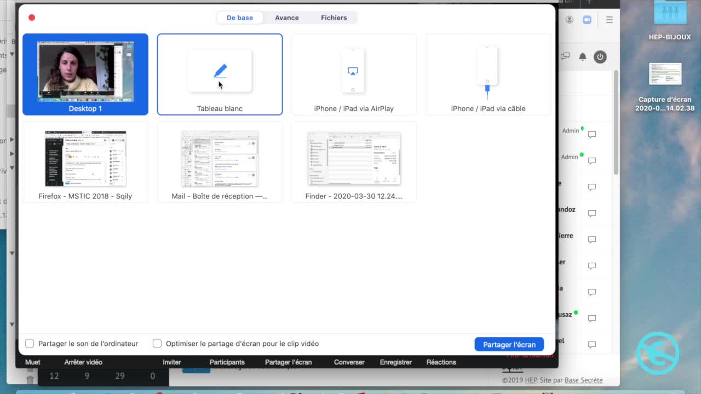Switch to the Fichiers tab

tap(334, 18)
